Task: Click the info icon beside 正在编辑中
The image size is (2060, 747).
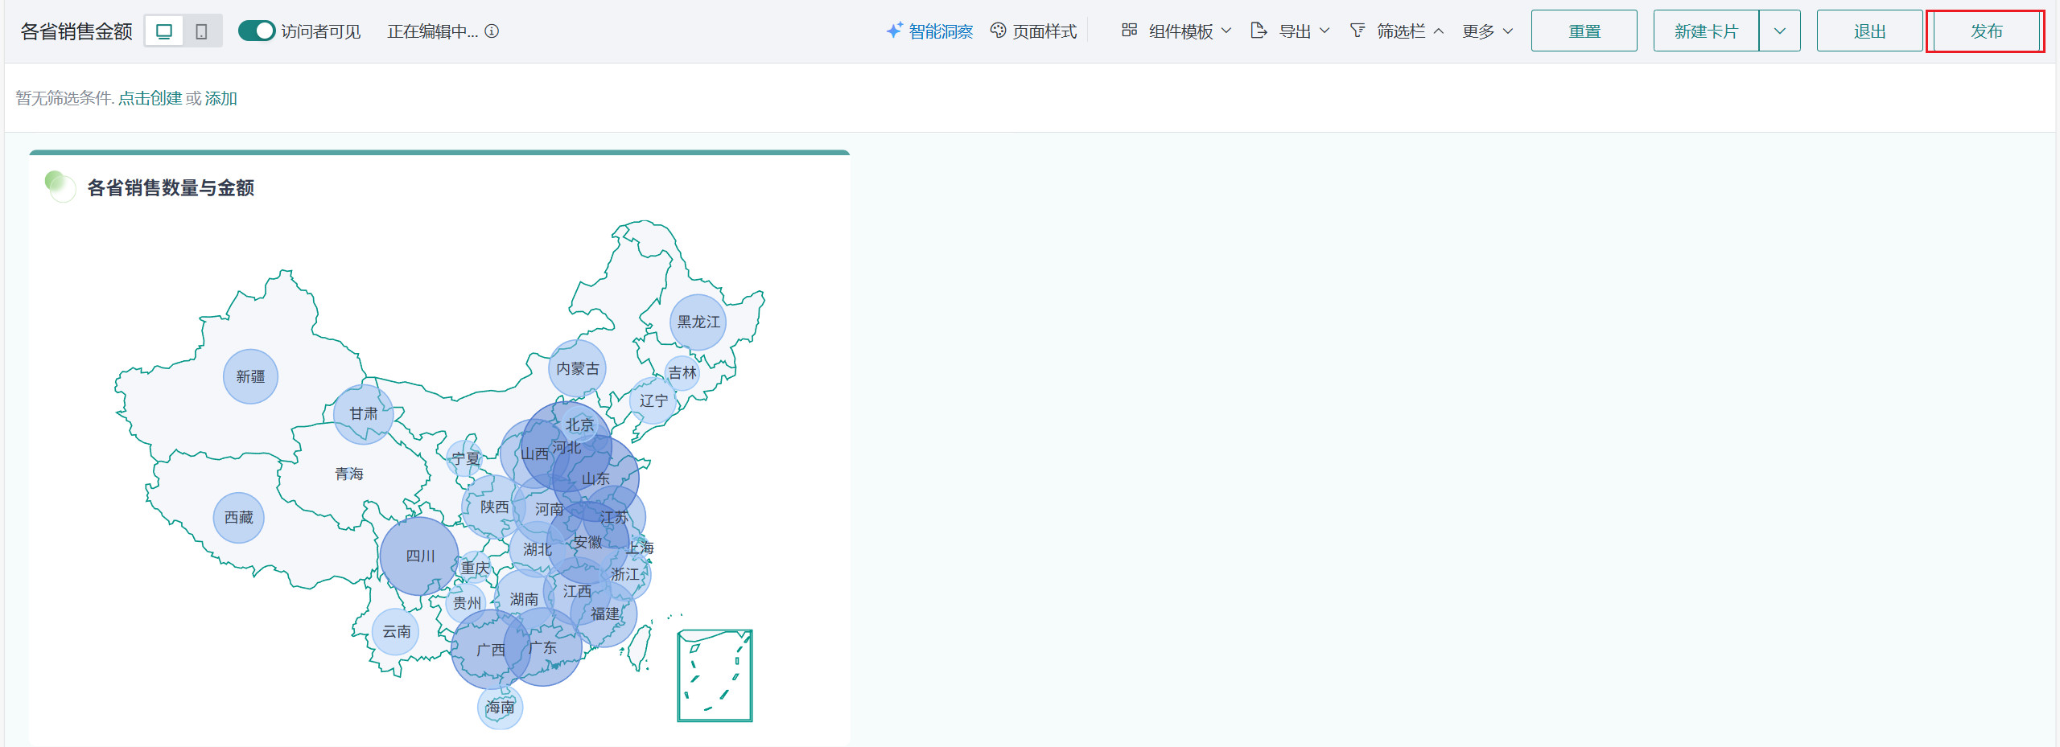Action: click(x=492, y=31)
